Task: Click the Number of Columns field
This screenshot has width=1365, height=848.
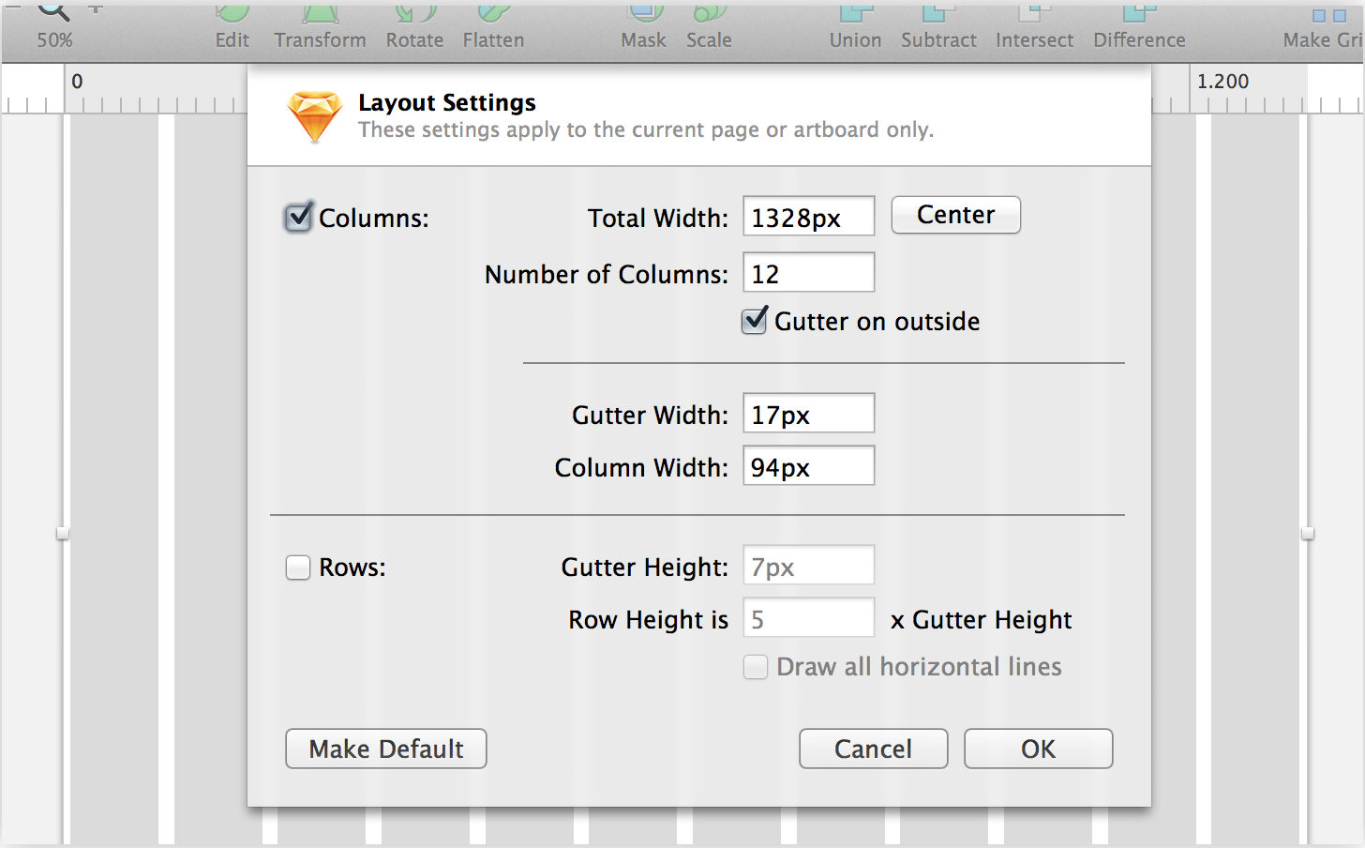Action: point(809,273)
